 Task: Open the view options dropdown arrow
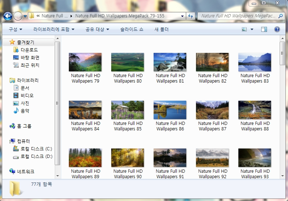pyautogui.click(x=252, y=29)
